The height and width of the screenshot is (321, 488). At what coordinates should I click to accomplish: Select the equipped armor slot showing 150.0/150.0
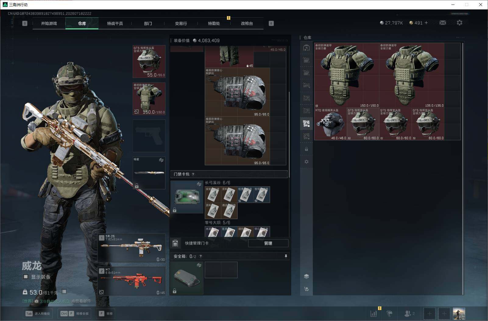pos(149,99)
